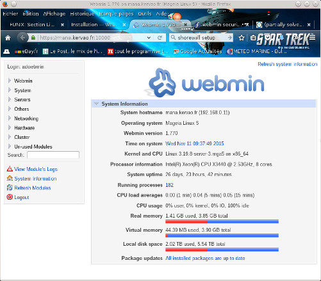This screenshot has height=281, width=321.
Task: Open the Outils menu
Action: [145, 13]
